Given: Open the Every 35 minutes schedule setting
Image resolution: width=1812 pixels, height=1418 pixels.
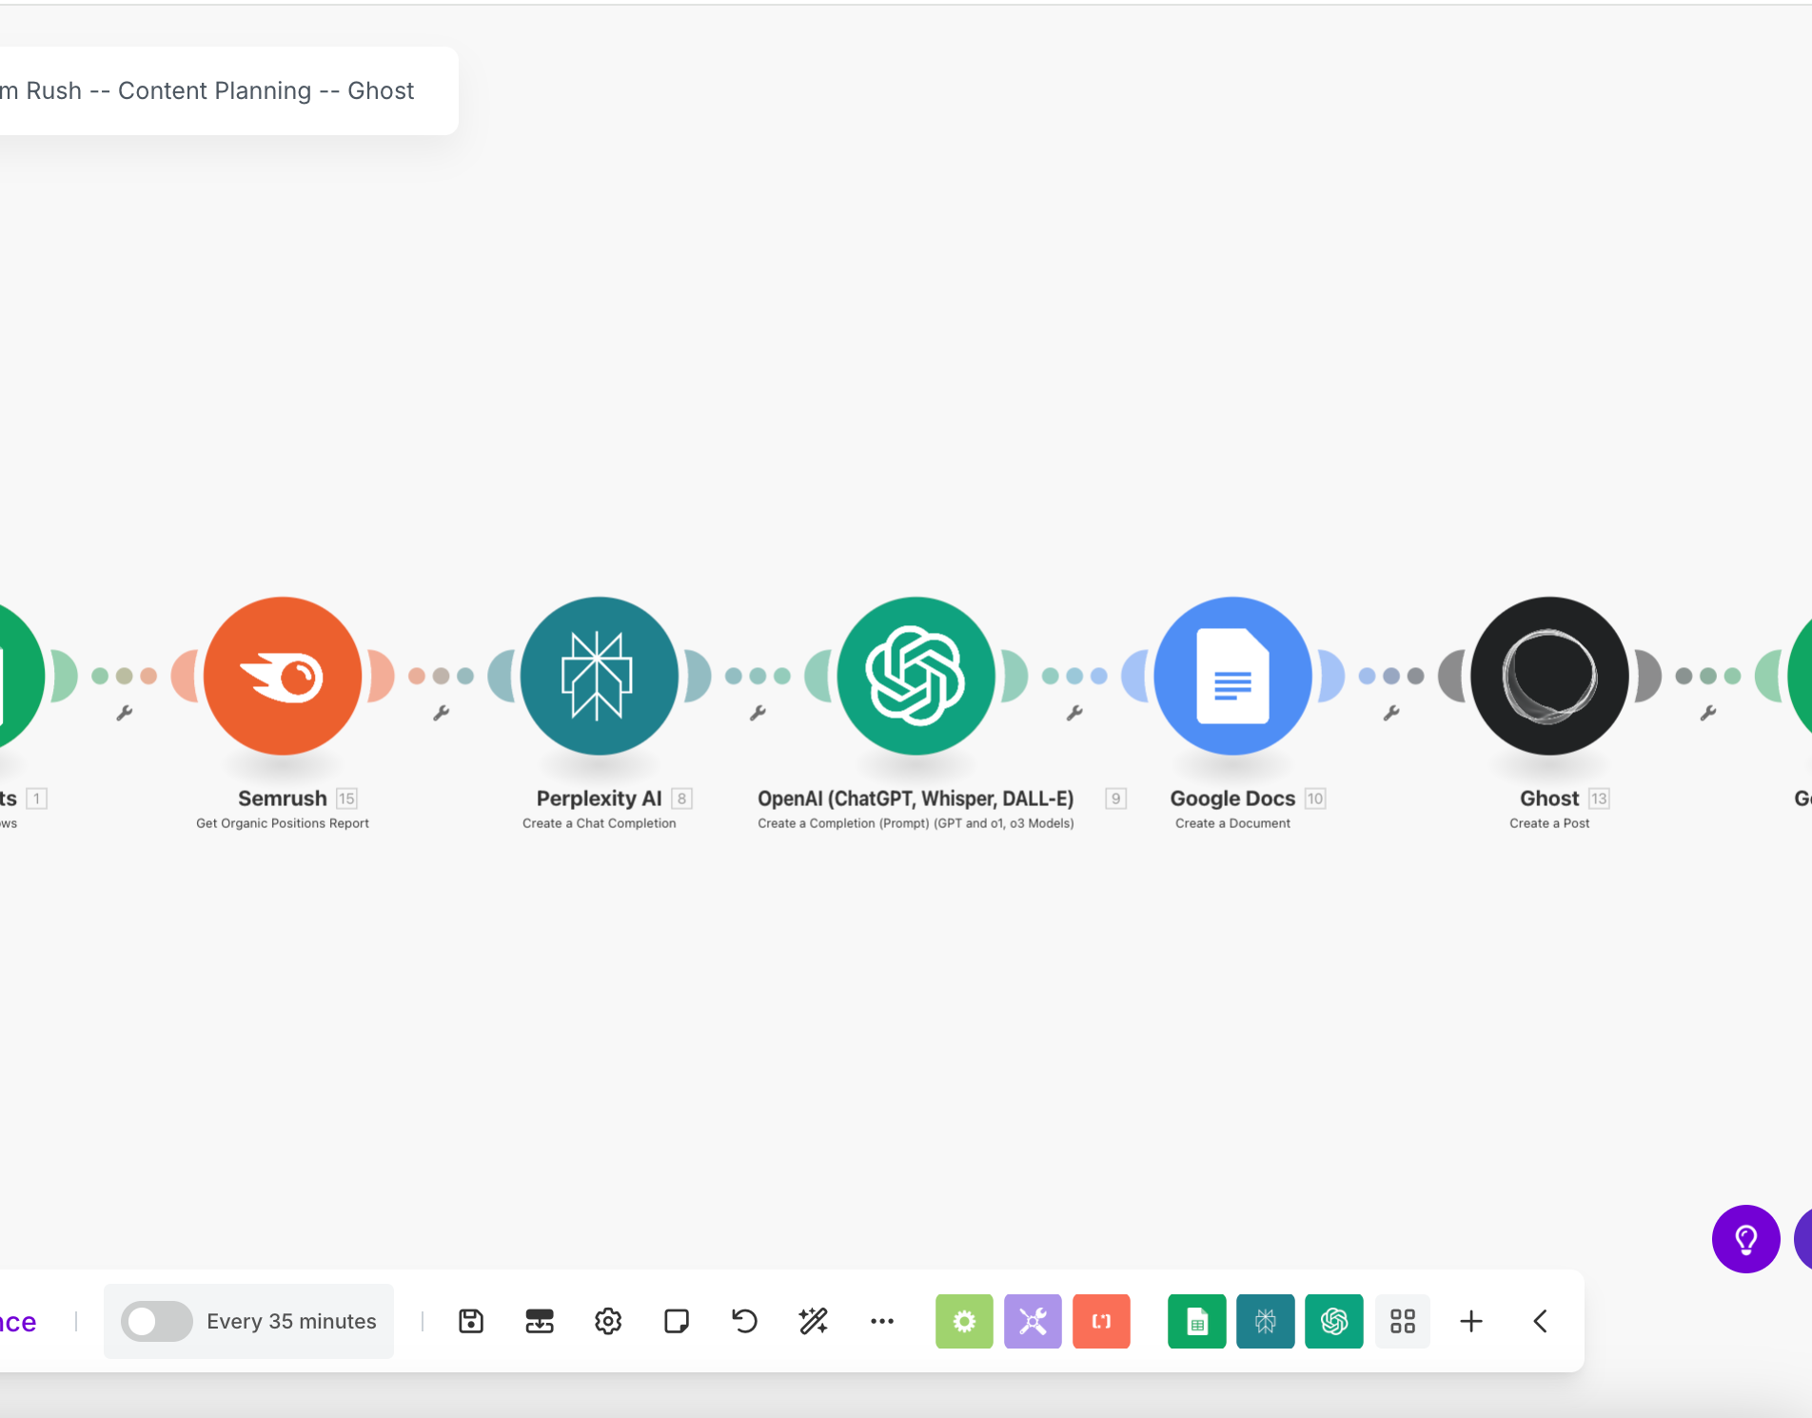Looking at the screenshot, I should click(291, 1321).
